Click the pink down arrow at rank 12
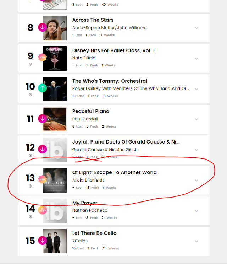This screenshot has width=227, height=264. click(42, 149)
